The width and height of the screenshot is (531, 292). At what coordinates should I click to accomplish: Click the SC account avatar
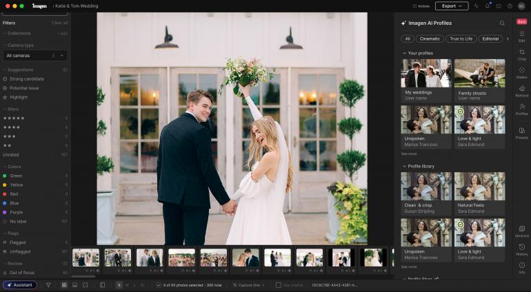coord(521,6)
